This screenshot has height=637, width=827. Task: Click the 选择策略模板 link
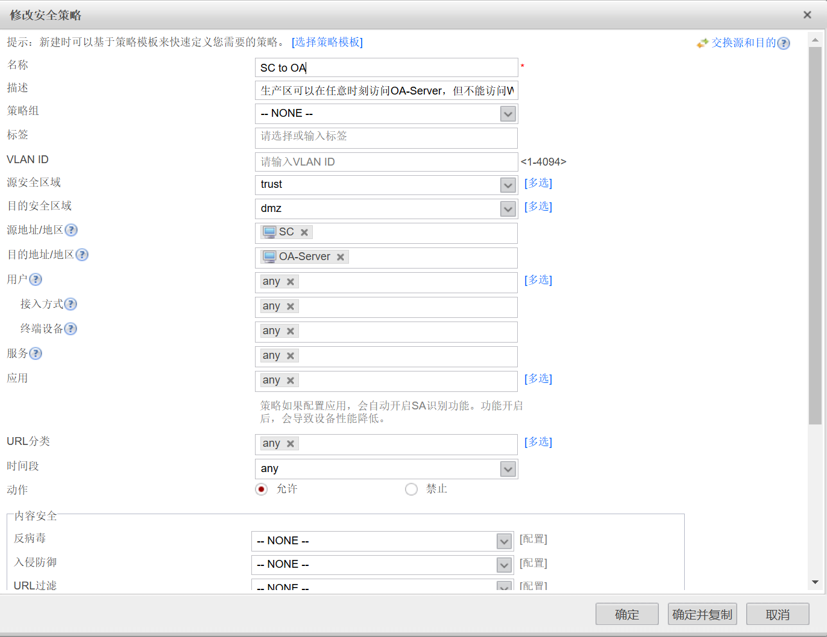(327, 42)
